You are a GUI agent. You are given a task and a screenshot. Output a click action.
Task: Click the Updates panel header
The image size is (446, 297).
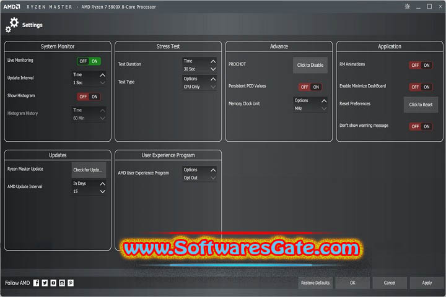[x=58, y=155]
